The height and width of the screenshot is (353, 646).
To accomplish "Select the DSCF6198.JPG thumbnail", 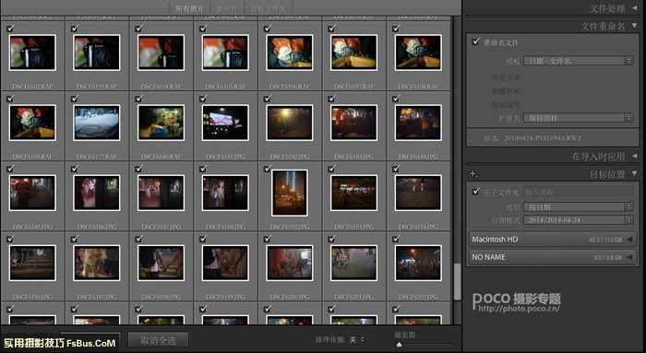I will (161, 263).
